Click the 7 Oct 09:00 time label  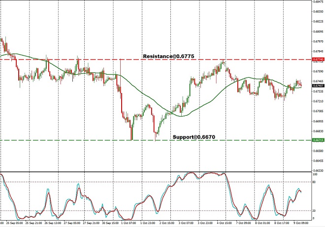coord(244,223)
